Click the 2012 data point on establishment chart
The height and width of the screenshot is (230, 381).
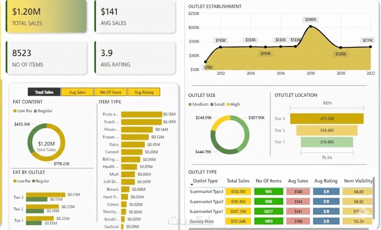(221, 47)
